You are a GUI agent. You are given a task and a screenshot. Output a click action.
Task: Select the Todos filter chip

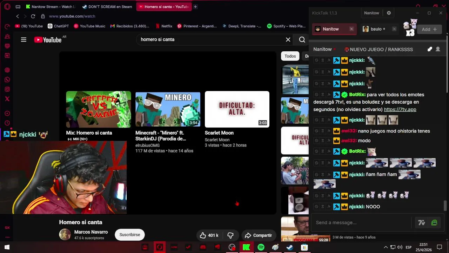click(290, 56)
